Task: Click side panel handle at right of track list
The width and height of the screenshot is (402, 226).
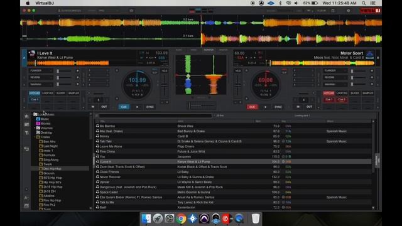Action: (377, 161)
